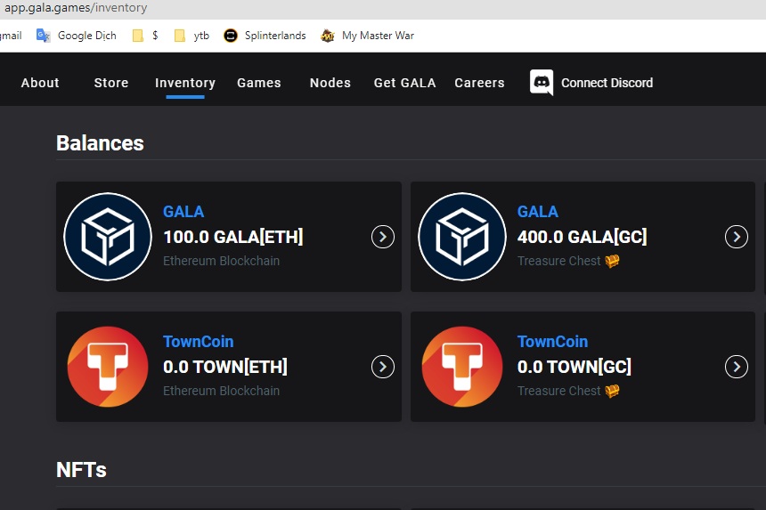Image resolution: width=766 pixels, height=510 pixels.
Task: Go to the Store page
Action: pyautogui.click(x=111, y=83)
